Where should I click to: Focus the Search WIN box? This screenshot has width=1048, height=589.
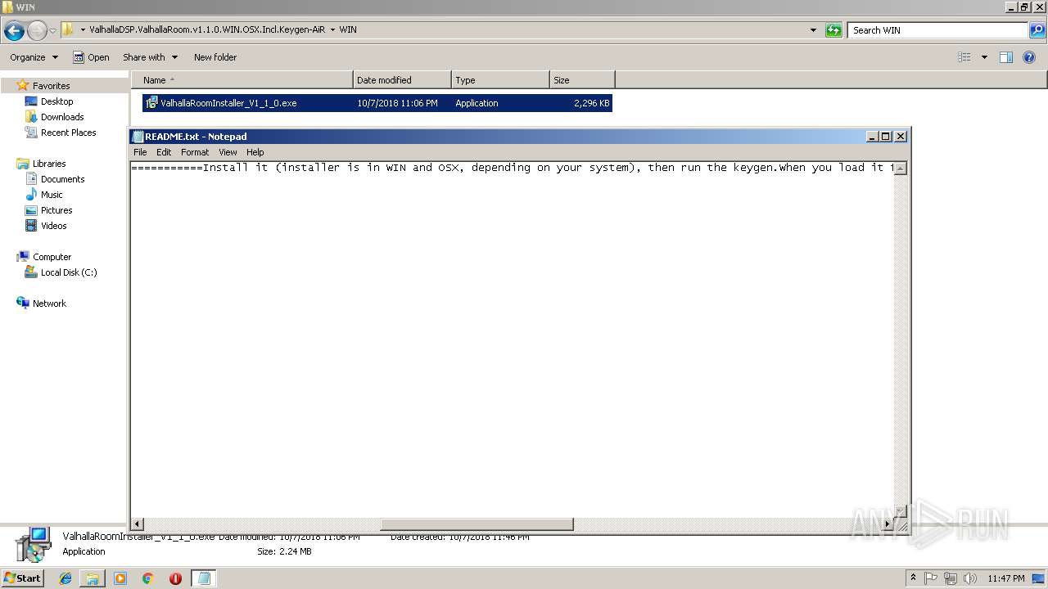pyautogui.click(x=938, y=30)
